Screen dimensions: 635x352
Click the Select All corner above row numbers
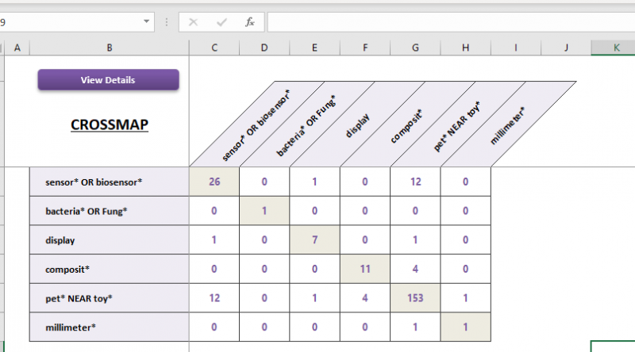click(2, 48)
